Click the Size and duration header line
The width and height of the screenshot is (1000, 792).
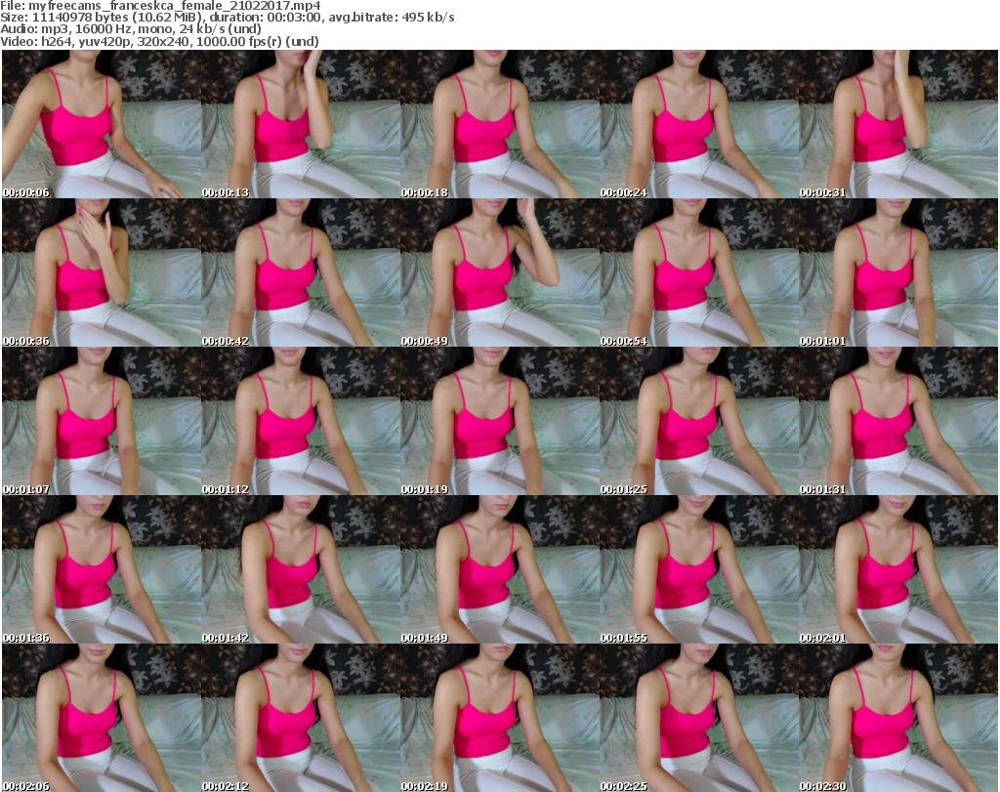coord(227,18)
